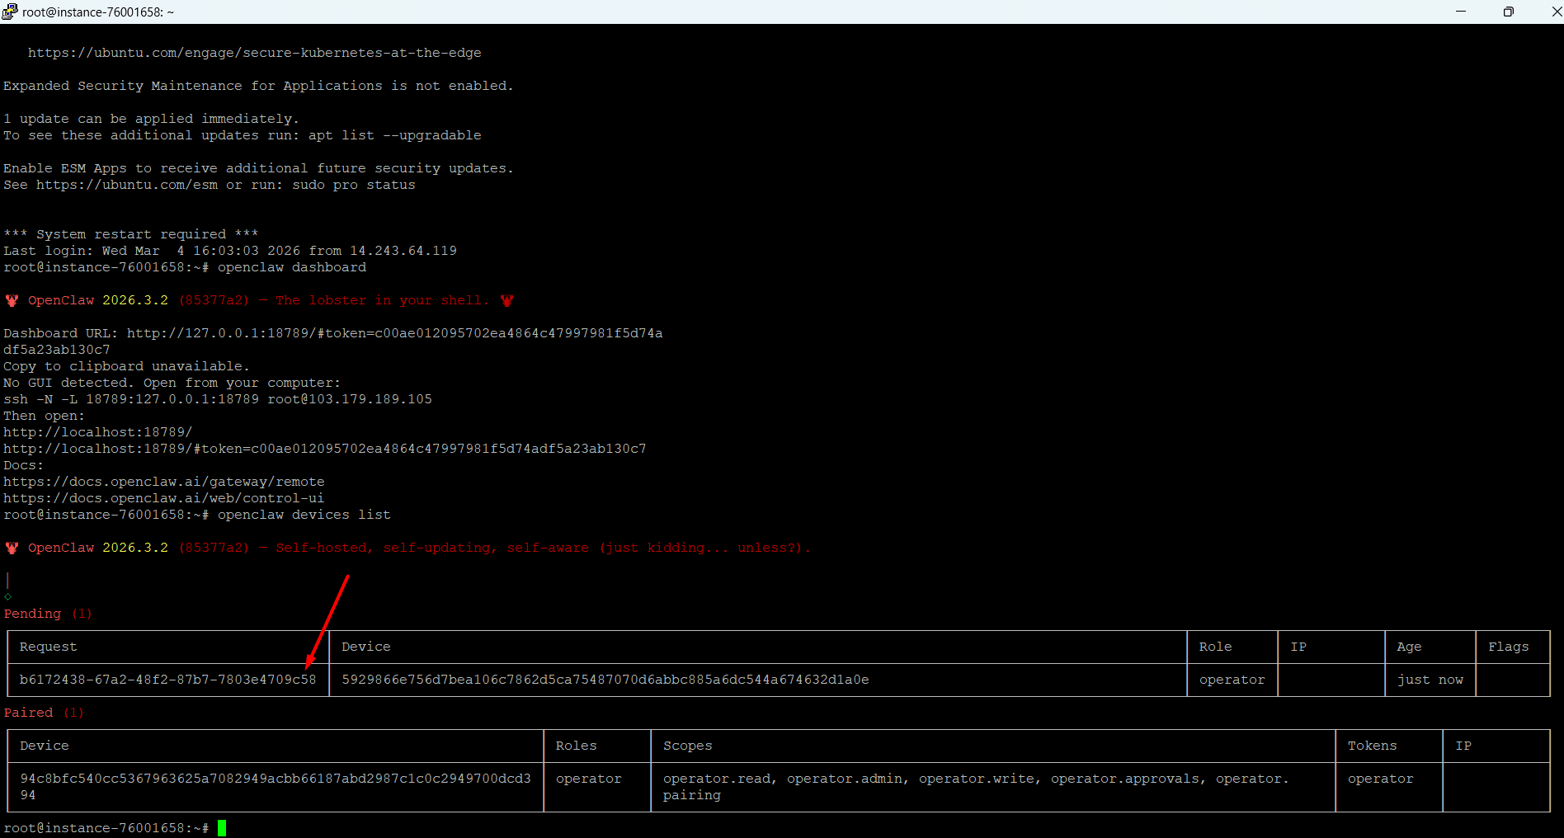Click the 'Scopes' column header in Paired table
The height and width of the screenshot is (838, 1564).
(687, 746)
